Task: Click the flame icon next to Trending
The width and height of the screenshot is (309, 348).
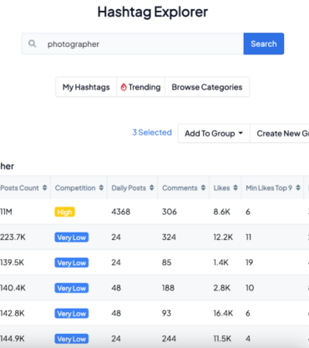Action: 124,87
